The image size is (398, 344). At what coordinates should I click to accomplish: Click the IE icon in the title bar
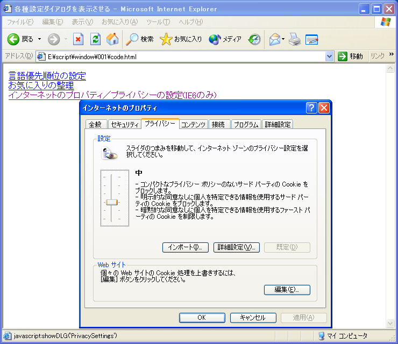(x=8, y=9)
